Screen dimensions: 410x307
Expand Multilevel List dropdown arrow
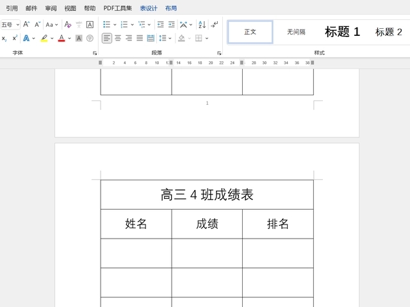[x=149, y=25]
